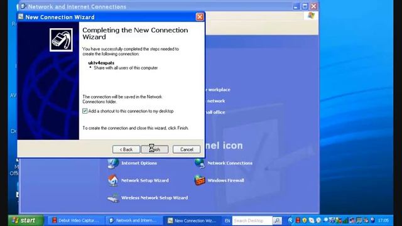Minimize the Network and Internet Connections window
This screenshot has height=226, width=402.
296,6
